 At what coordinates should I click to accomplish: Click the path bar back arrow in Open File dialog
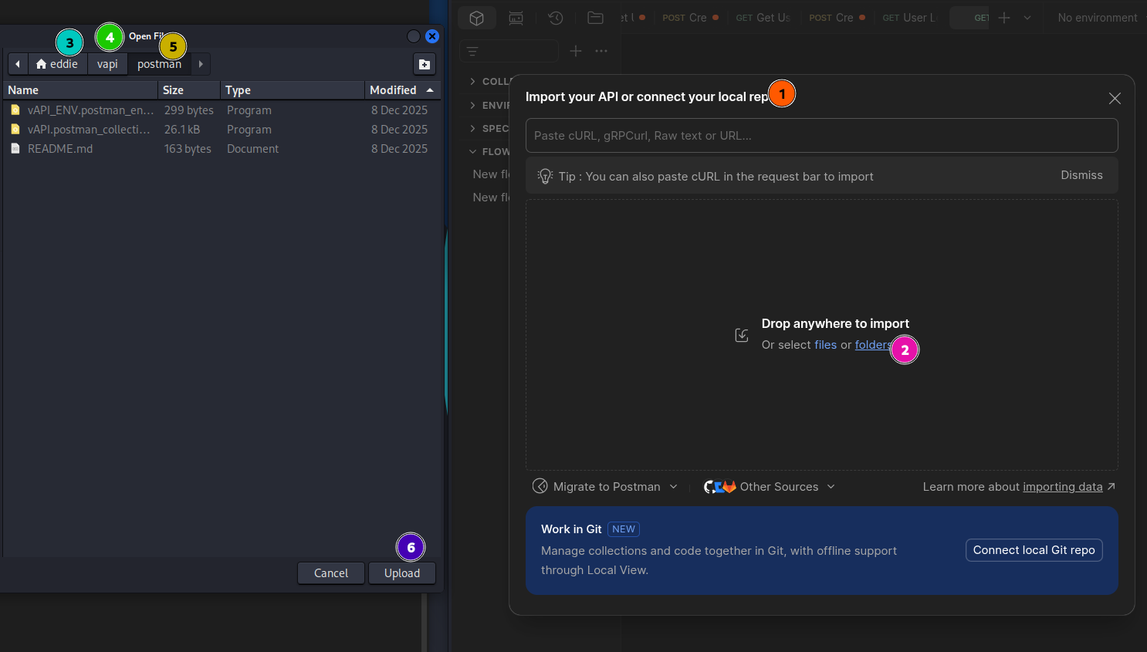point(18,64)
